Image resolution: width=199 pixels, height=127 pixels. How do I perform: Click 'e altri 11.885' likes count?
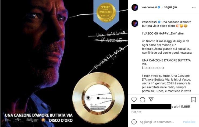click(x=181, y=107)
